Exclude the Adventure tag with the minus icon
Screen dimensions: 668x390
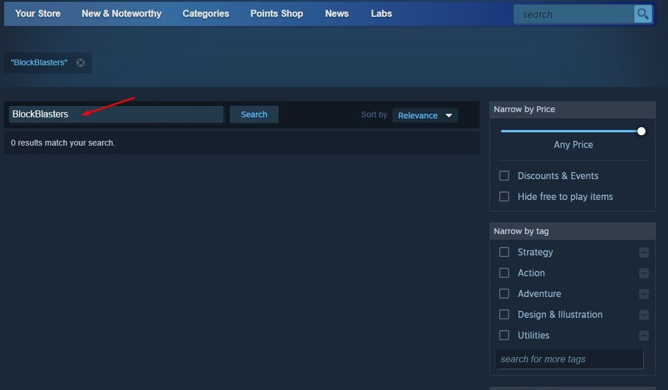point(644,294)
